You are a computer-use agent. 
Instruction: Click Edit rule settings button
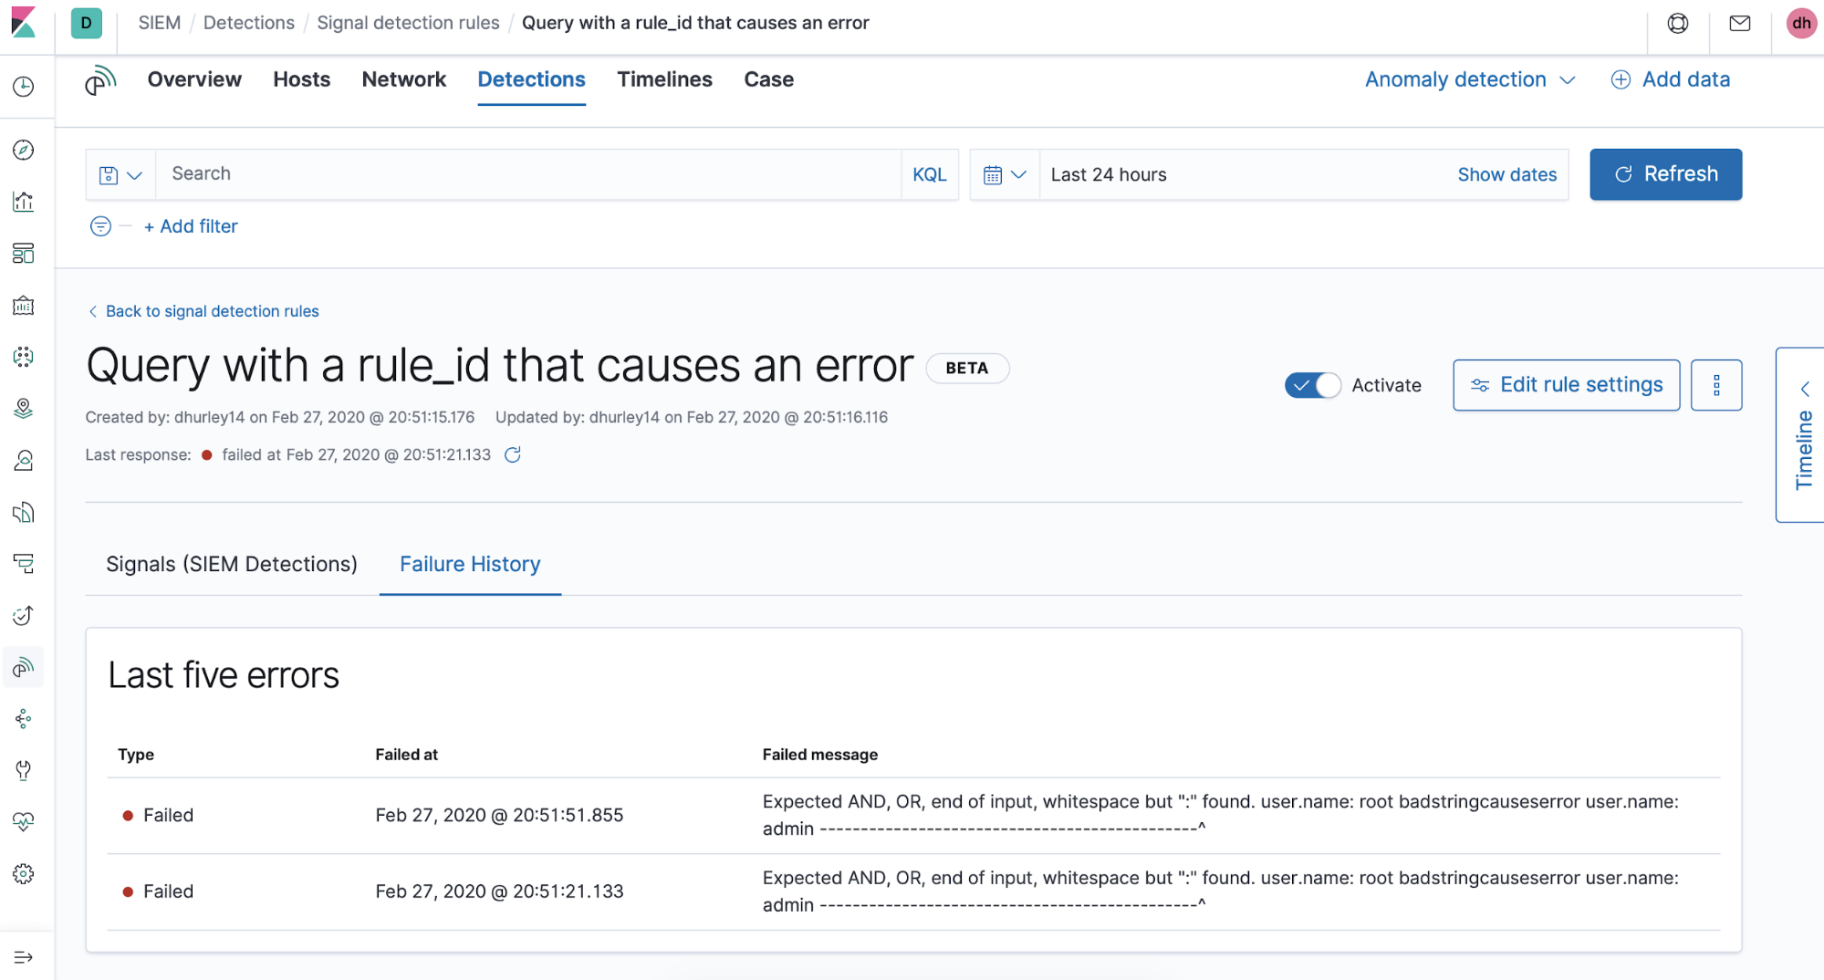tap(1567, 385)
